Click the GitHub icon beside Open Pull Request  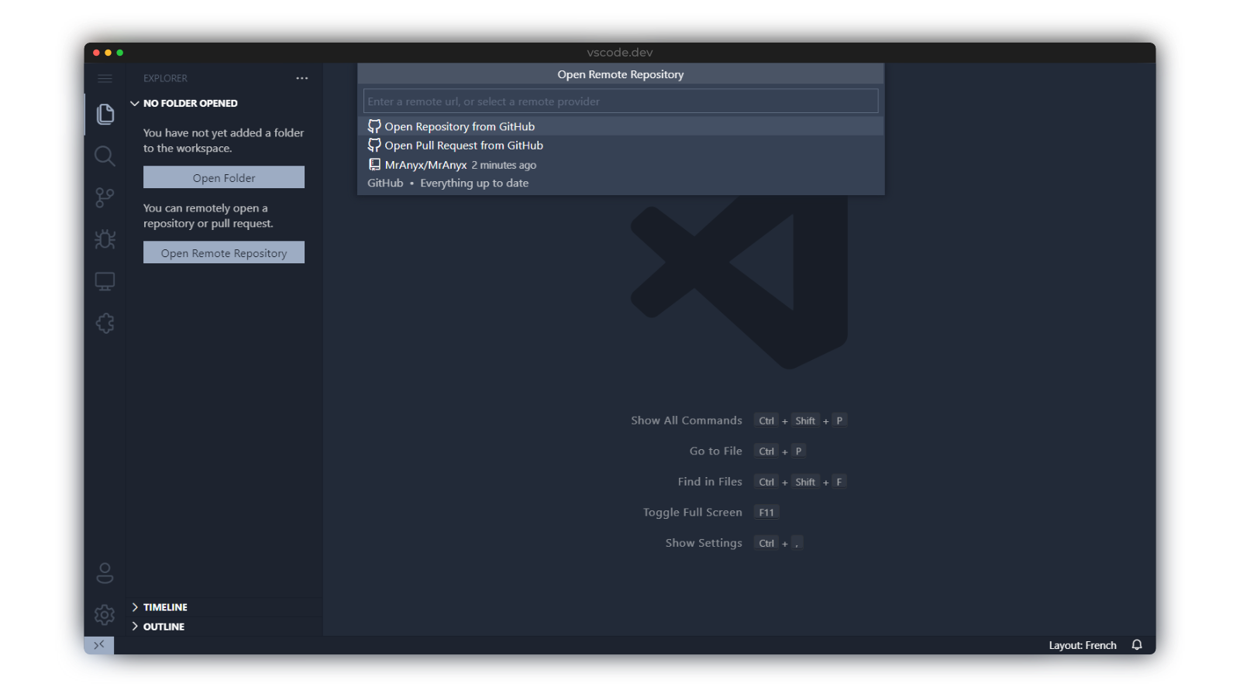(x=374, y=145)
